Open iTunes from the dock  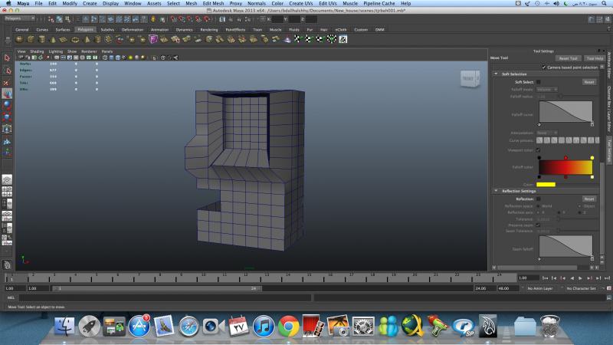pyautogui.click(x=263, y=326)
